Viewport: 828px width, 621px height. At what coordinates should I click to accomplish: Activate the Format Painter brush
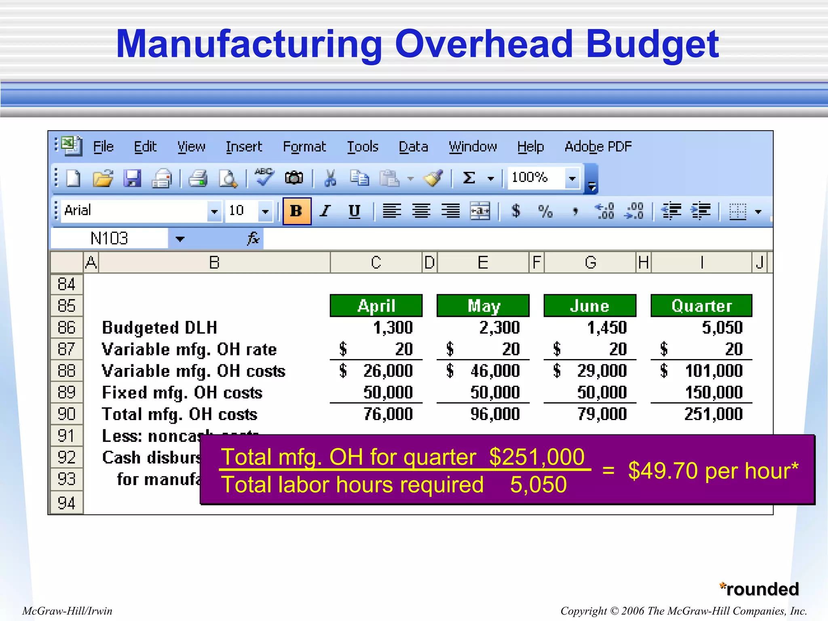click(x=433, y=178)
